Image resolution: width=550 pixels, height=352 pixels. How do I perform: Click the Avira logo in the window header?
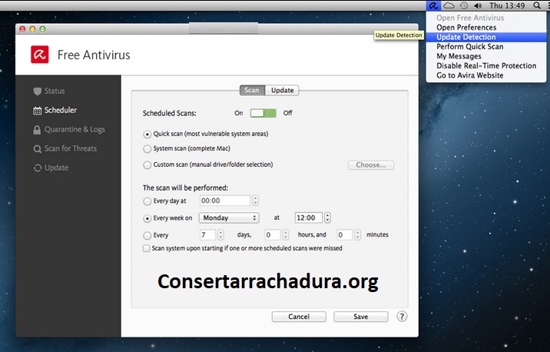tap(40, 55)
